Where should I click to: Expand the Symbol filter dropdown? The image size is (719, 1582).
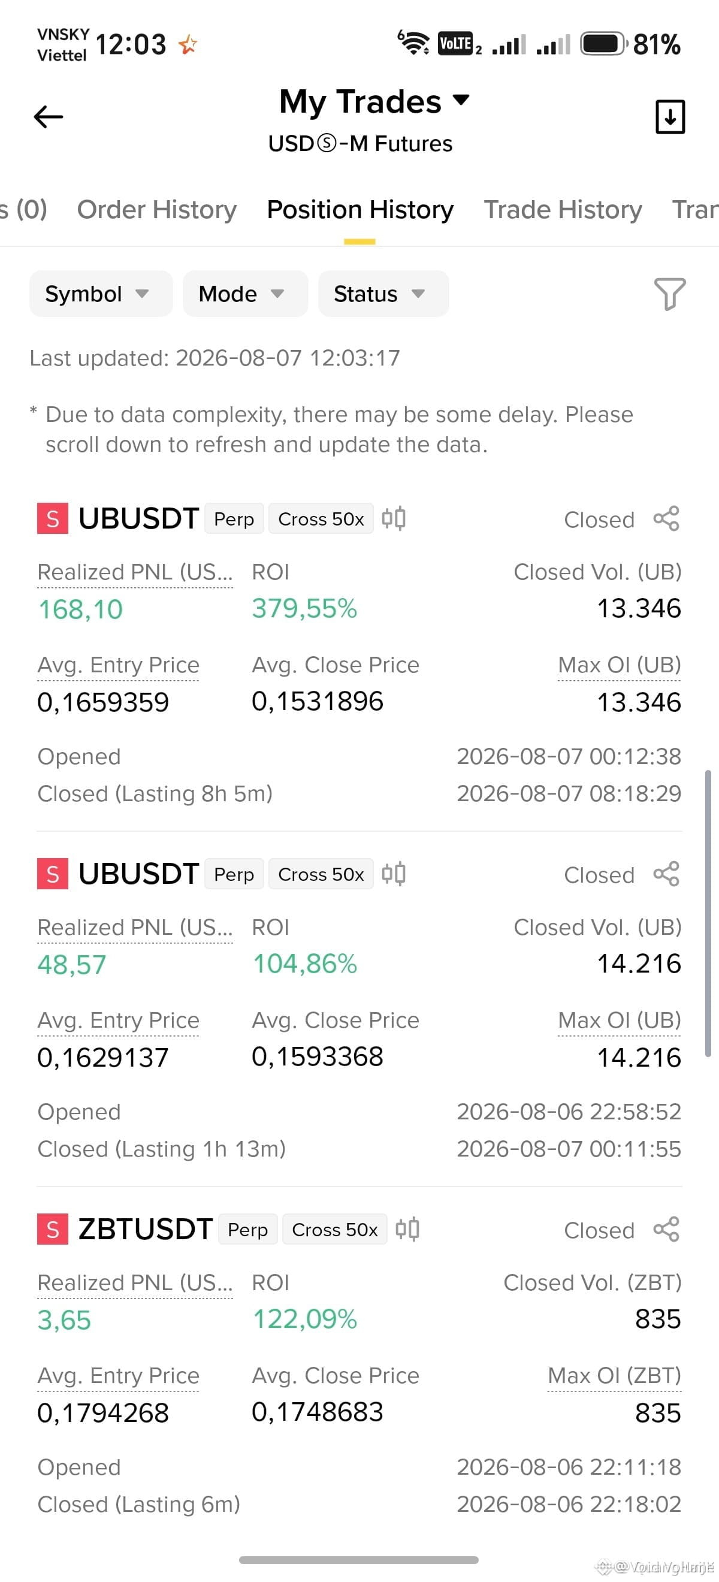pyautogui.click(x=101, y=294)
